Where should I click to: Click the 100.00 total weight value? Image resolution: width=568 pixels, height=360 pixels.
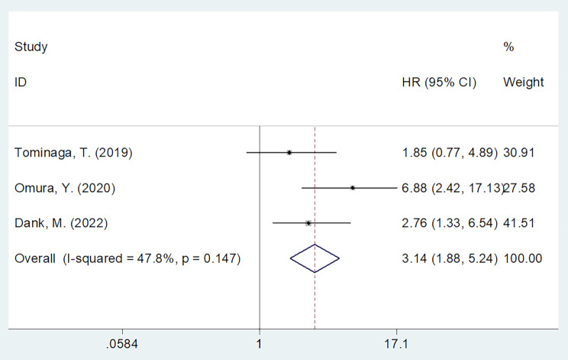point(523,258)
